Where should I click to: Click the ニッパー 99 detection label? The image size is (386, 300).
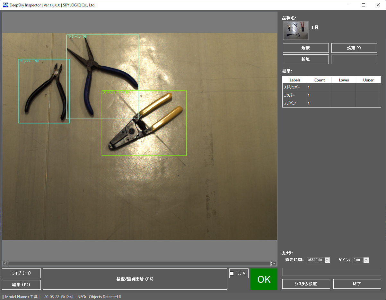[29, 61]
